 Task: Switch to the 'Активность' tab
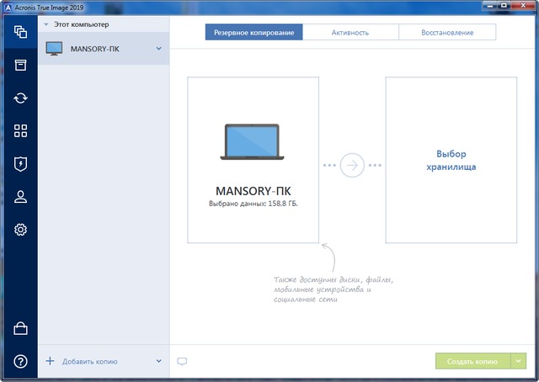tap(350, 33)
